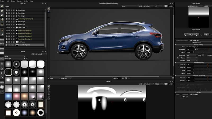Select the Canvas brush paint tool
Viewport: 212px width, 119px height.
49,86
